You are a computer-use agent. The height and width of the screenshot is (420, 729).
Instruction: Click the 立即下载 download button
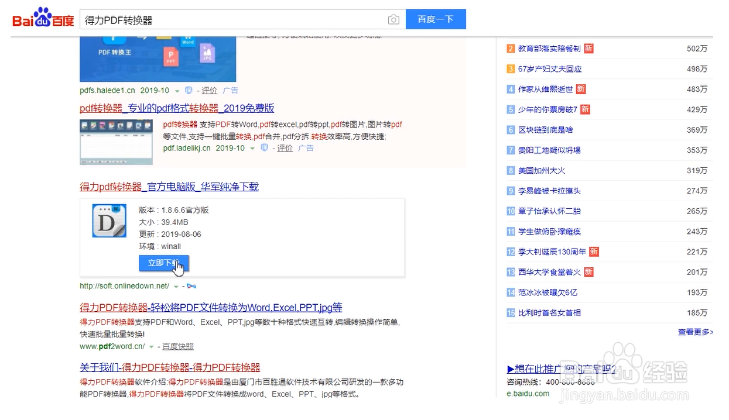[x=164, y=263]
